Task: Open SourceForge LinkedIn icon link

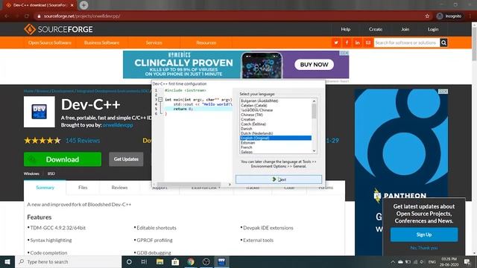Action: pos(358,43)
